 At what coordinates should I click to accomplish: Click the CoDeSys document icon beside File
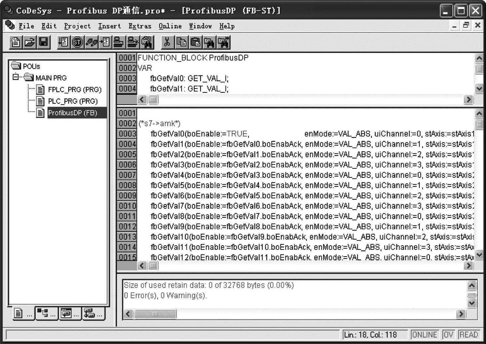[x=10, y=25]
